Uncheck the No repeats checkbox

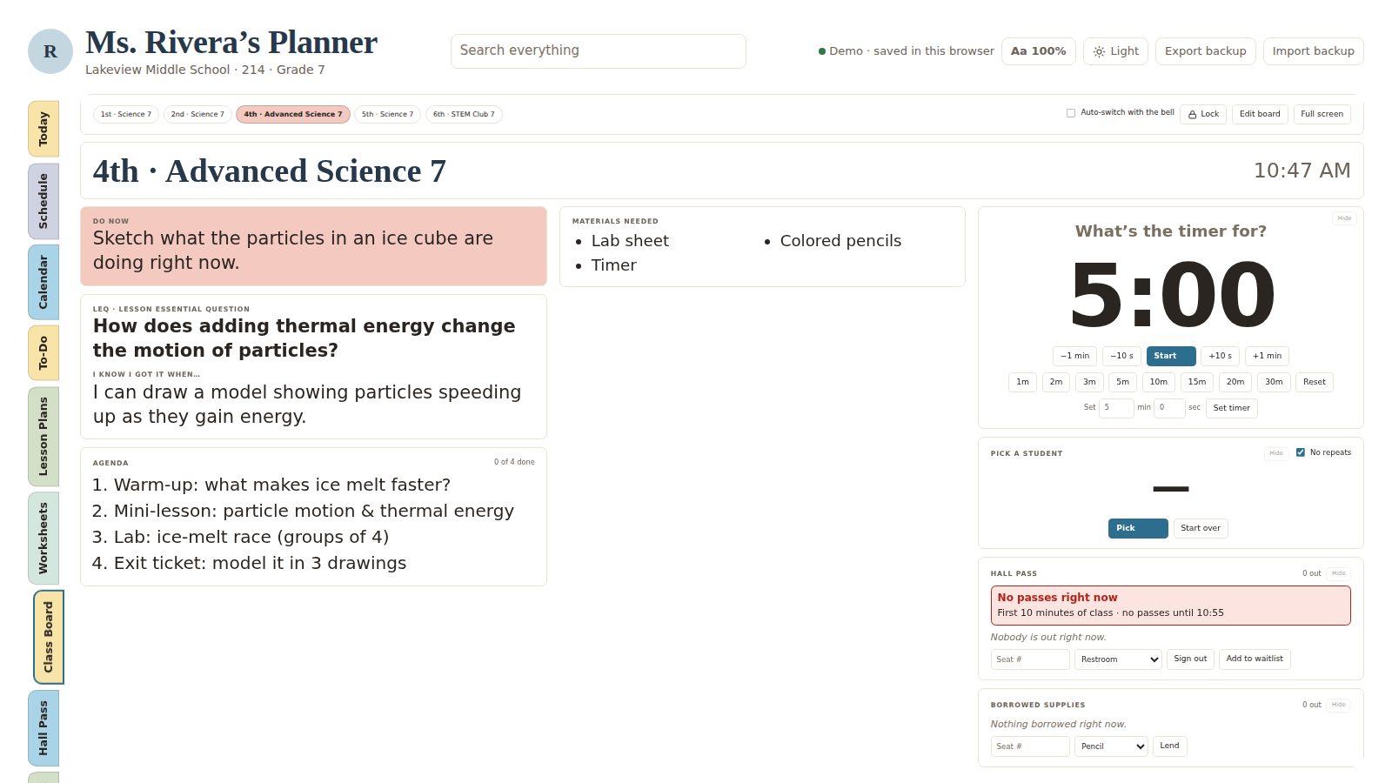click(1301, 452)
